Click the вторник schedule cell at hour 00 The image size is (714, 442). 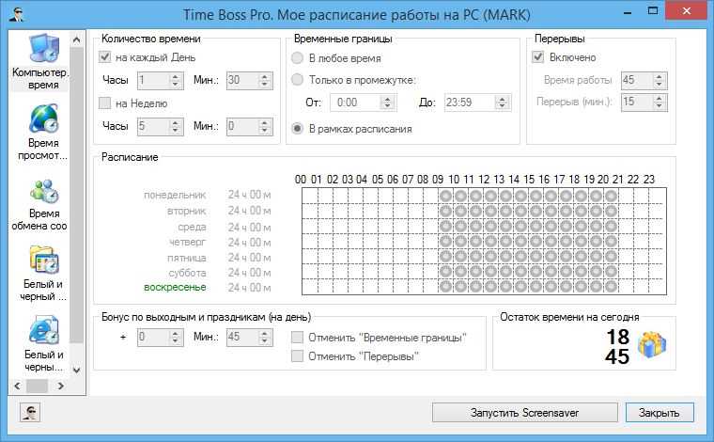coord(310,211)
